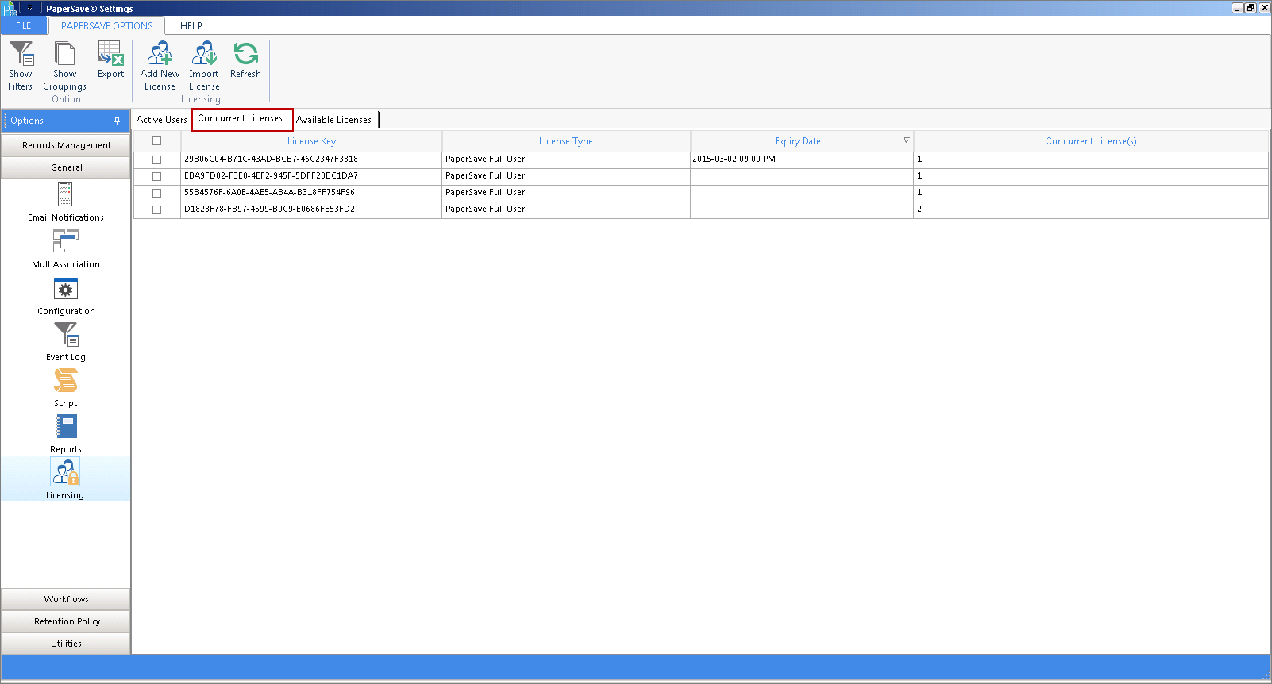Expand the General section
Screen dimensions: 1272x684
(66, 167)
